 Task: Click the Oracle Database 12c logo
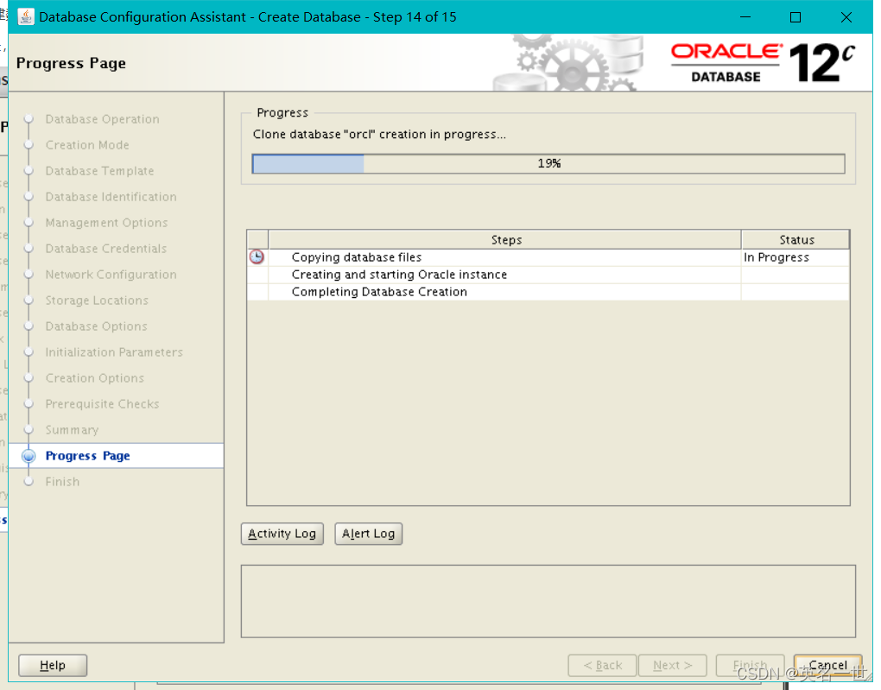coord(763,63)
